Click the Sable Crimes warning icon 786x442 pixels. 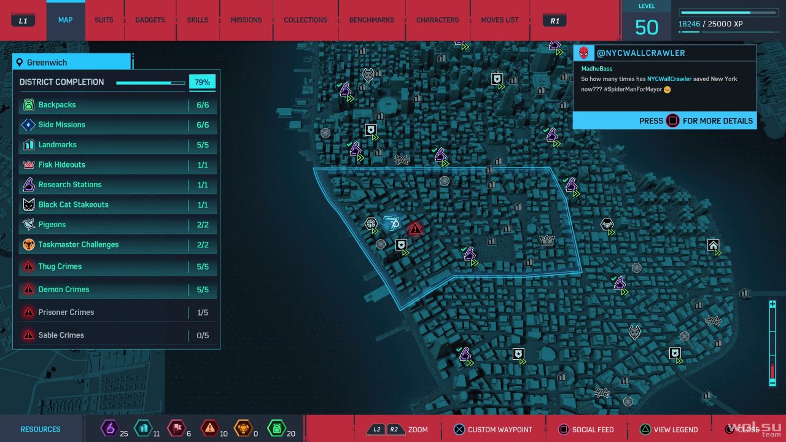click(28, 335)
